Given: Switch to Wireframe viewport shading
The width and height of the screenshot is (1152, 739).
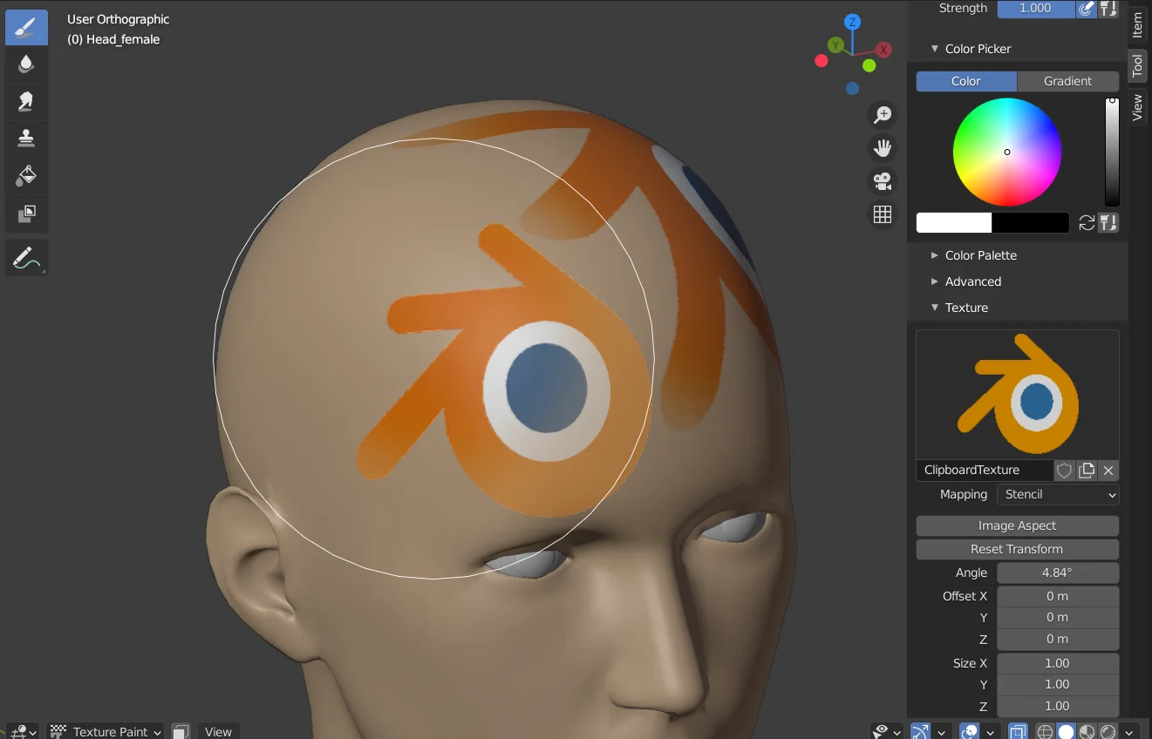Looking at the screenshot, I should tap(1045, 731).
